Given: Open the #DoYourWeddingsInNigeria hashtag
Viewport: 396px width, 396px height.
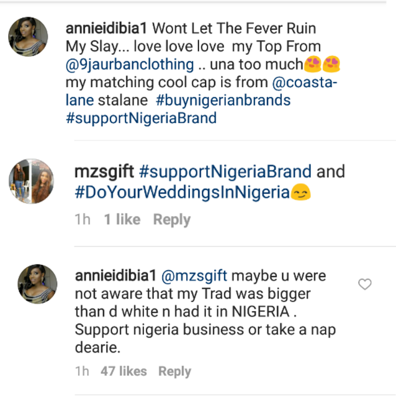Looking at the screenshot, I should [182, 192].
